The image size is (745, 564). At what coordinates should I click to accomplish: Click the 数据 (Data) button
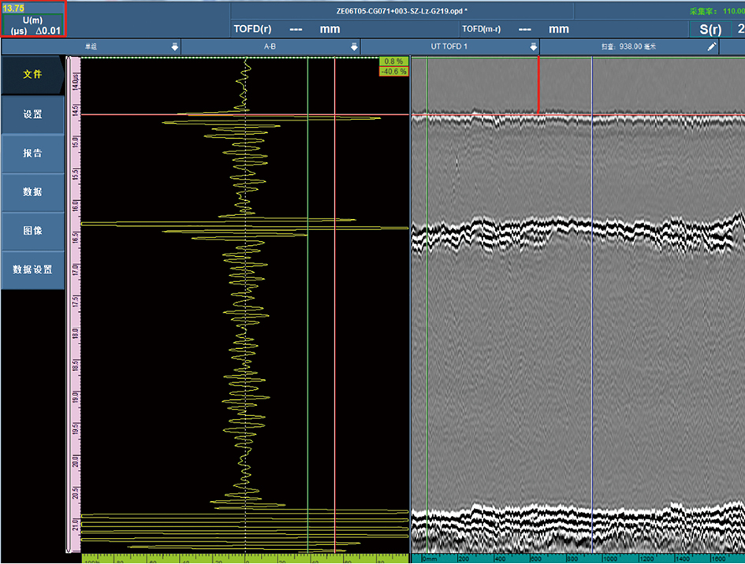point(32,191)
